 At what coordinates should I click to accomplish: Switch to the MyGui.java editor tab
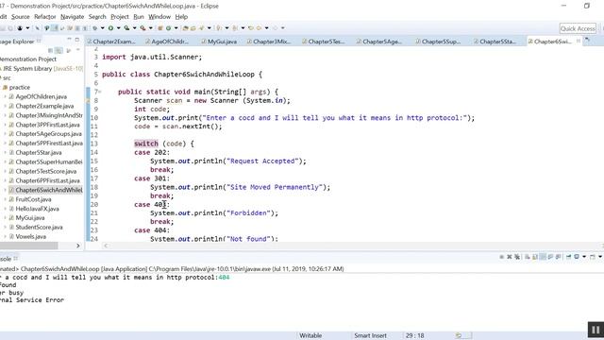[x=219, y=42]
